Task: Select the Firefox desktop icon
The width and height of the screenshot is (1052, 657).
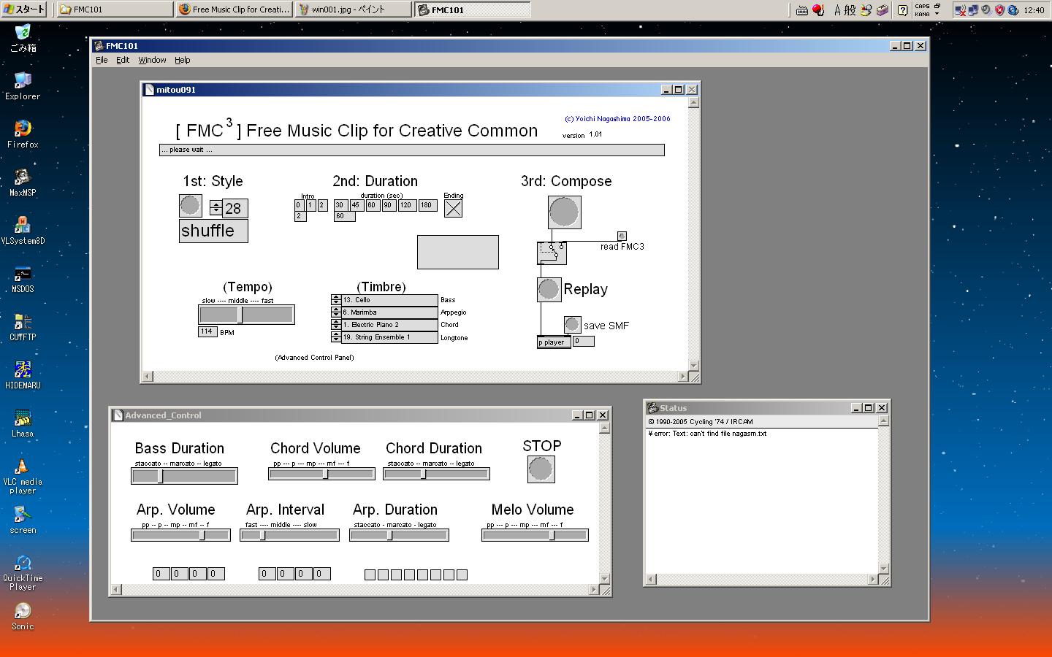Action: [x=23, y=134]
